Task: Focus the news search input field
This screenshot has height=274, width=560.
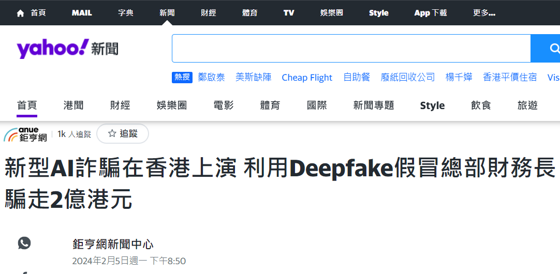Action: (351, 48)
